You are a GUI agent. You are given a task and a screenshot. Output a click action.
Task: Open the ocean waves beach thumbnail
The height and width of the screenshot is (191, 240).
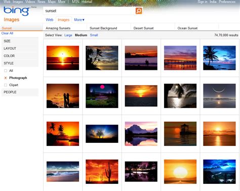[63, 172]
